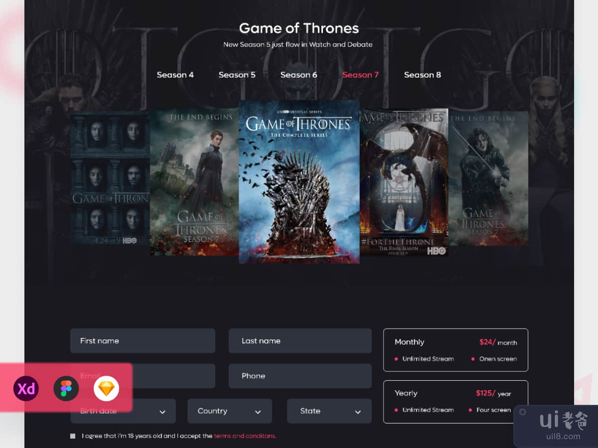Screen dimensions: 598x448
Task: Click the Adobe XD icon
Action: point(26,388)
